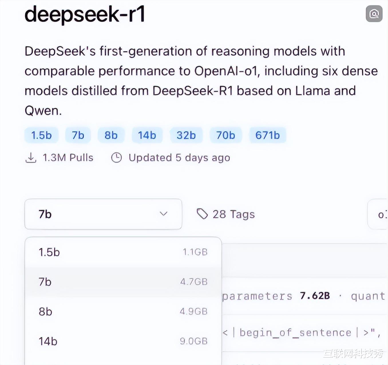Choose the 7b 4.7GB dropdown option
Screen dimensions: 388x365
(x=123, y=282)
